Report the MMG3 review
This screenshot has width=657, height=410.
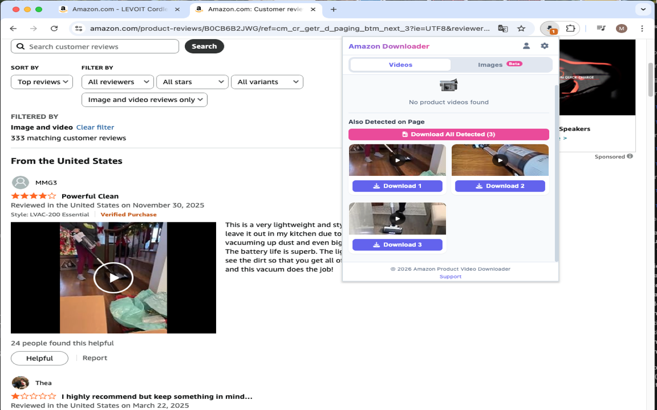tap(95, 358)
